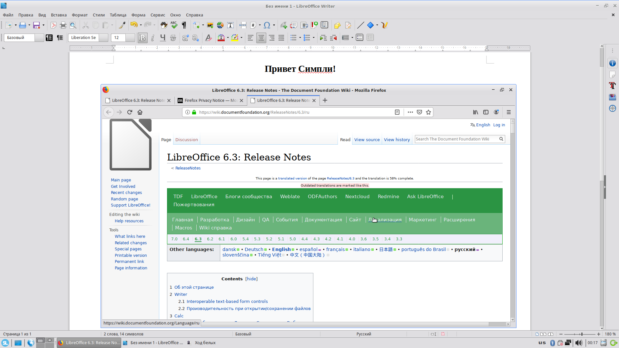This screenshot has height=348, width=619.
Task: Click the View history link in screenshot
Action: coord(397,140)
